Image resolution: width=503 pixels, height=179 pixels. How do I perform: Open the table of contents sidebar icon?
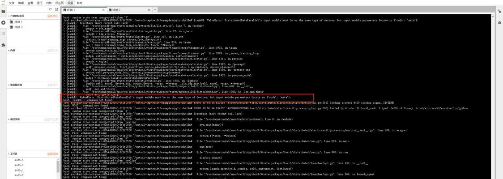click(3, 34)
